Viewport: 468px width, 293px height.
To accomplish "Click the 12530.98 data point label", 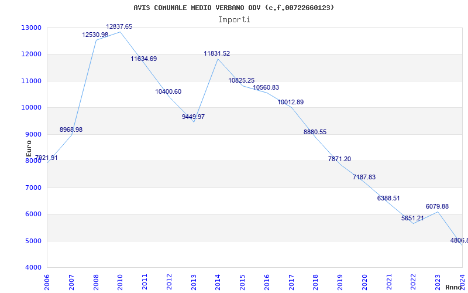I will (95, 35).
